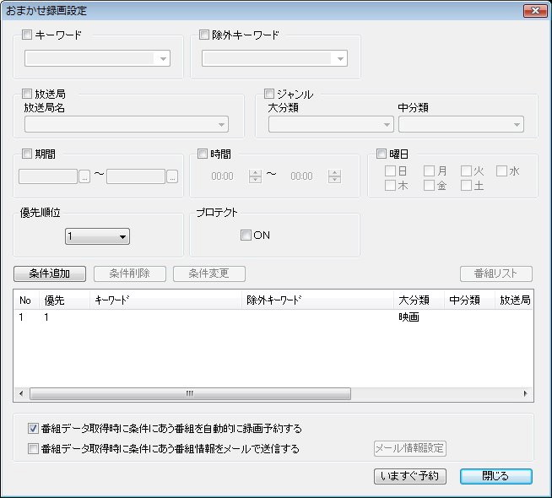
Task: Close the dialog with the red X
Action: tap(533, 11)
